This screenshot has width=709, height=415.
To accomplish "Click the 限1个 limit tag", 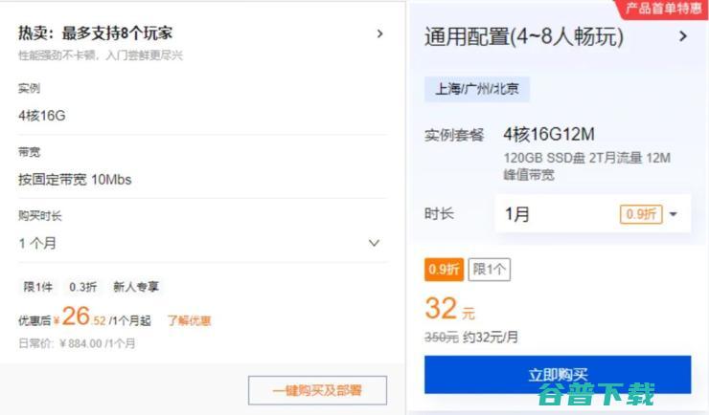I will click(490, 270).
